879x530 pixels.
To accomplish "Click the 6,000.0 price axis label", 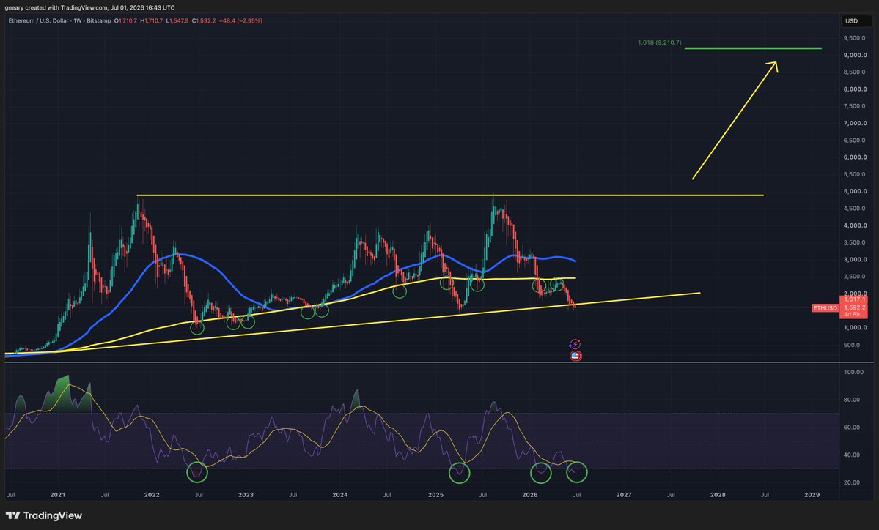I will (x=855, y=157).
